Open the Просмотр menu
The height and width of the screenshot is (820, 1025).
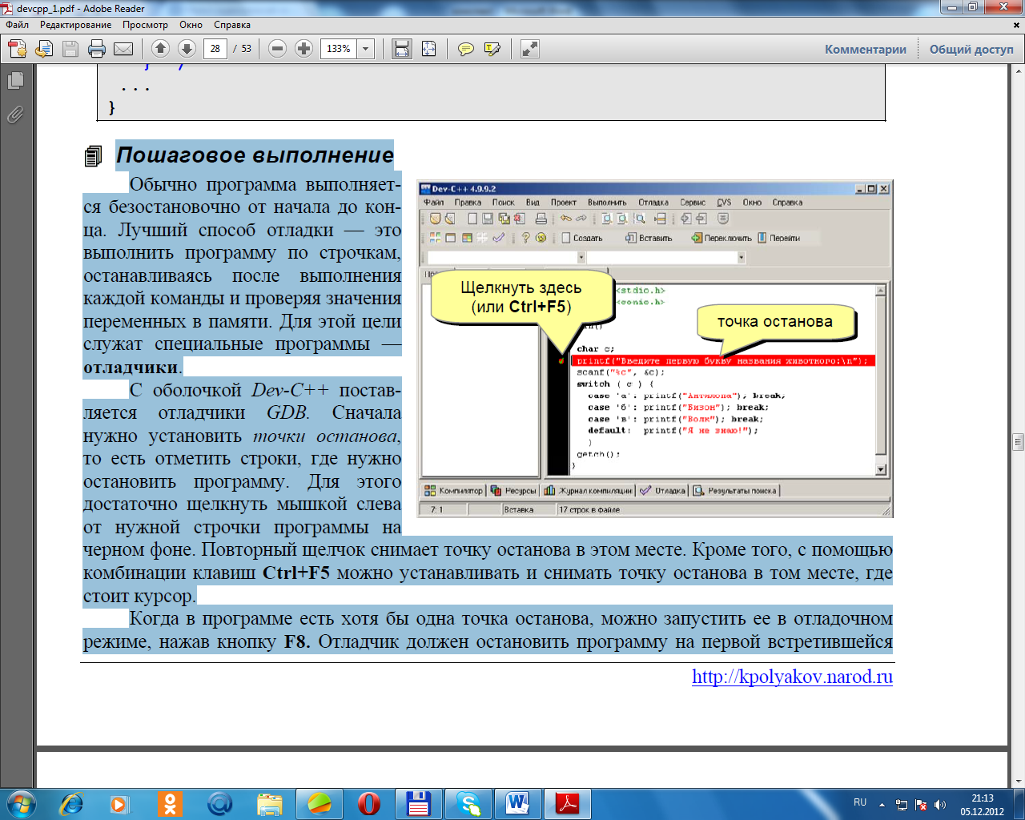pyautogui.click(x=145, y=25)
